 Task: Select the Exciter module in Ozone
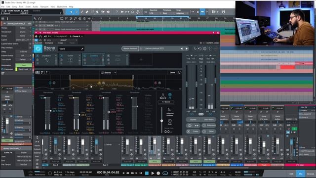[70, 59]
